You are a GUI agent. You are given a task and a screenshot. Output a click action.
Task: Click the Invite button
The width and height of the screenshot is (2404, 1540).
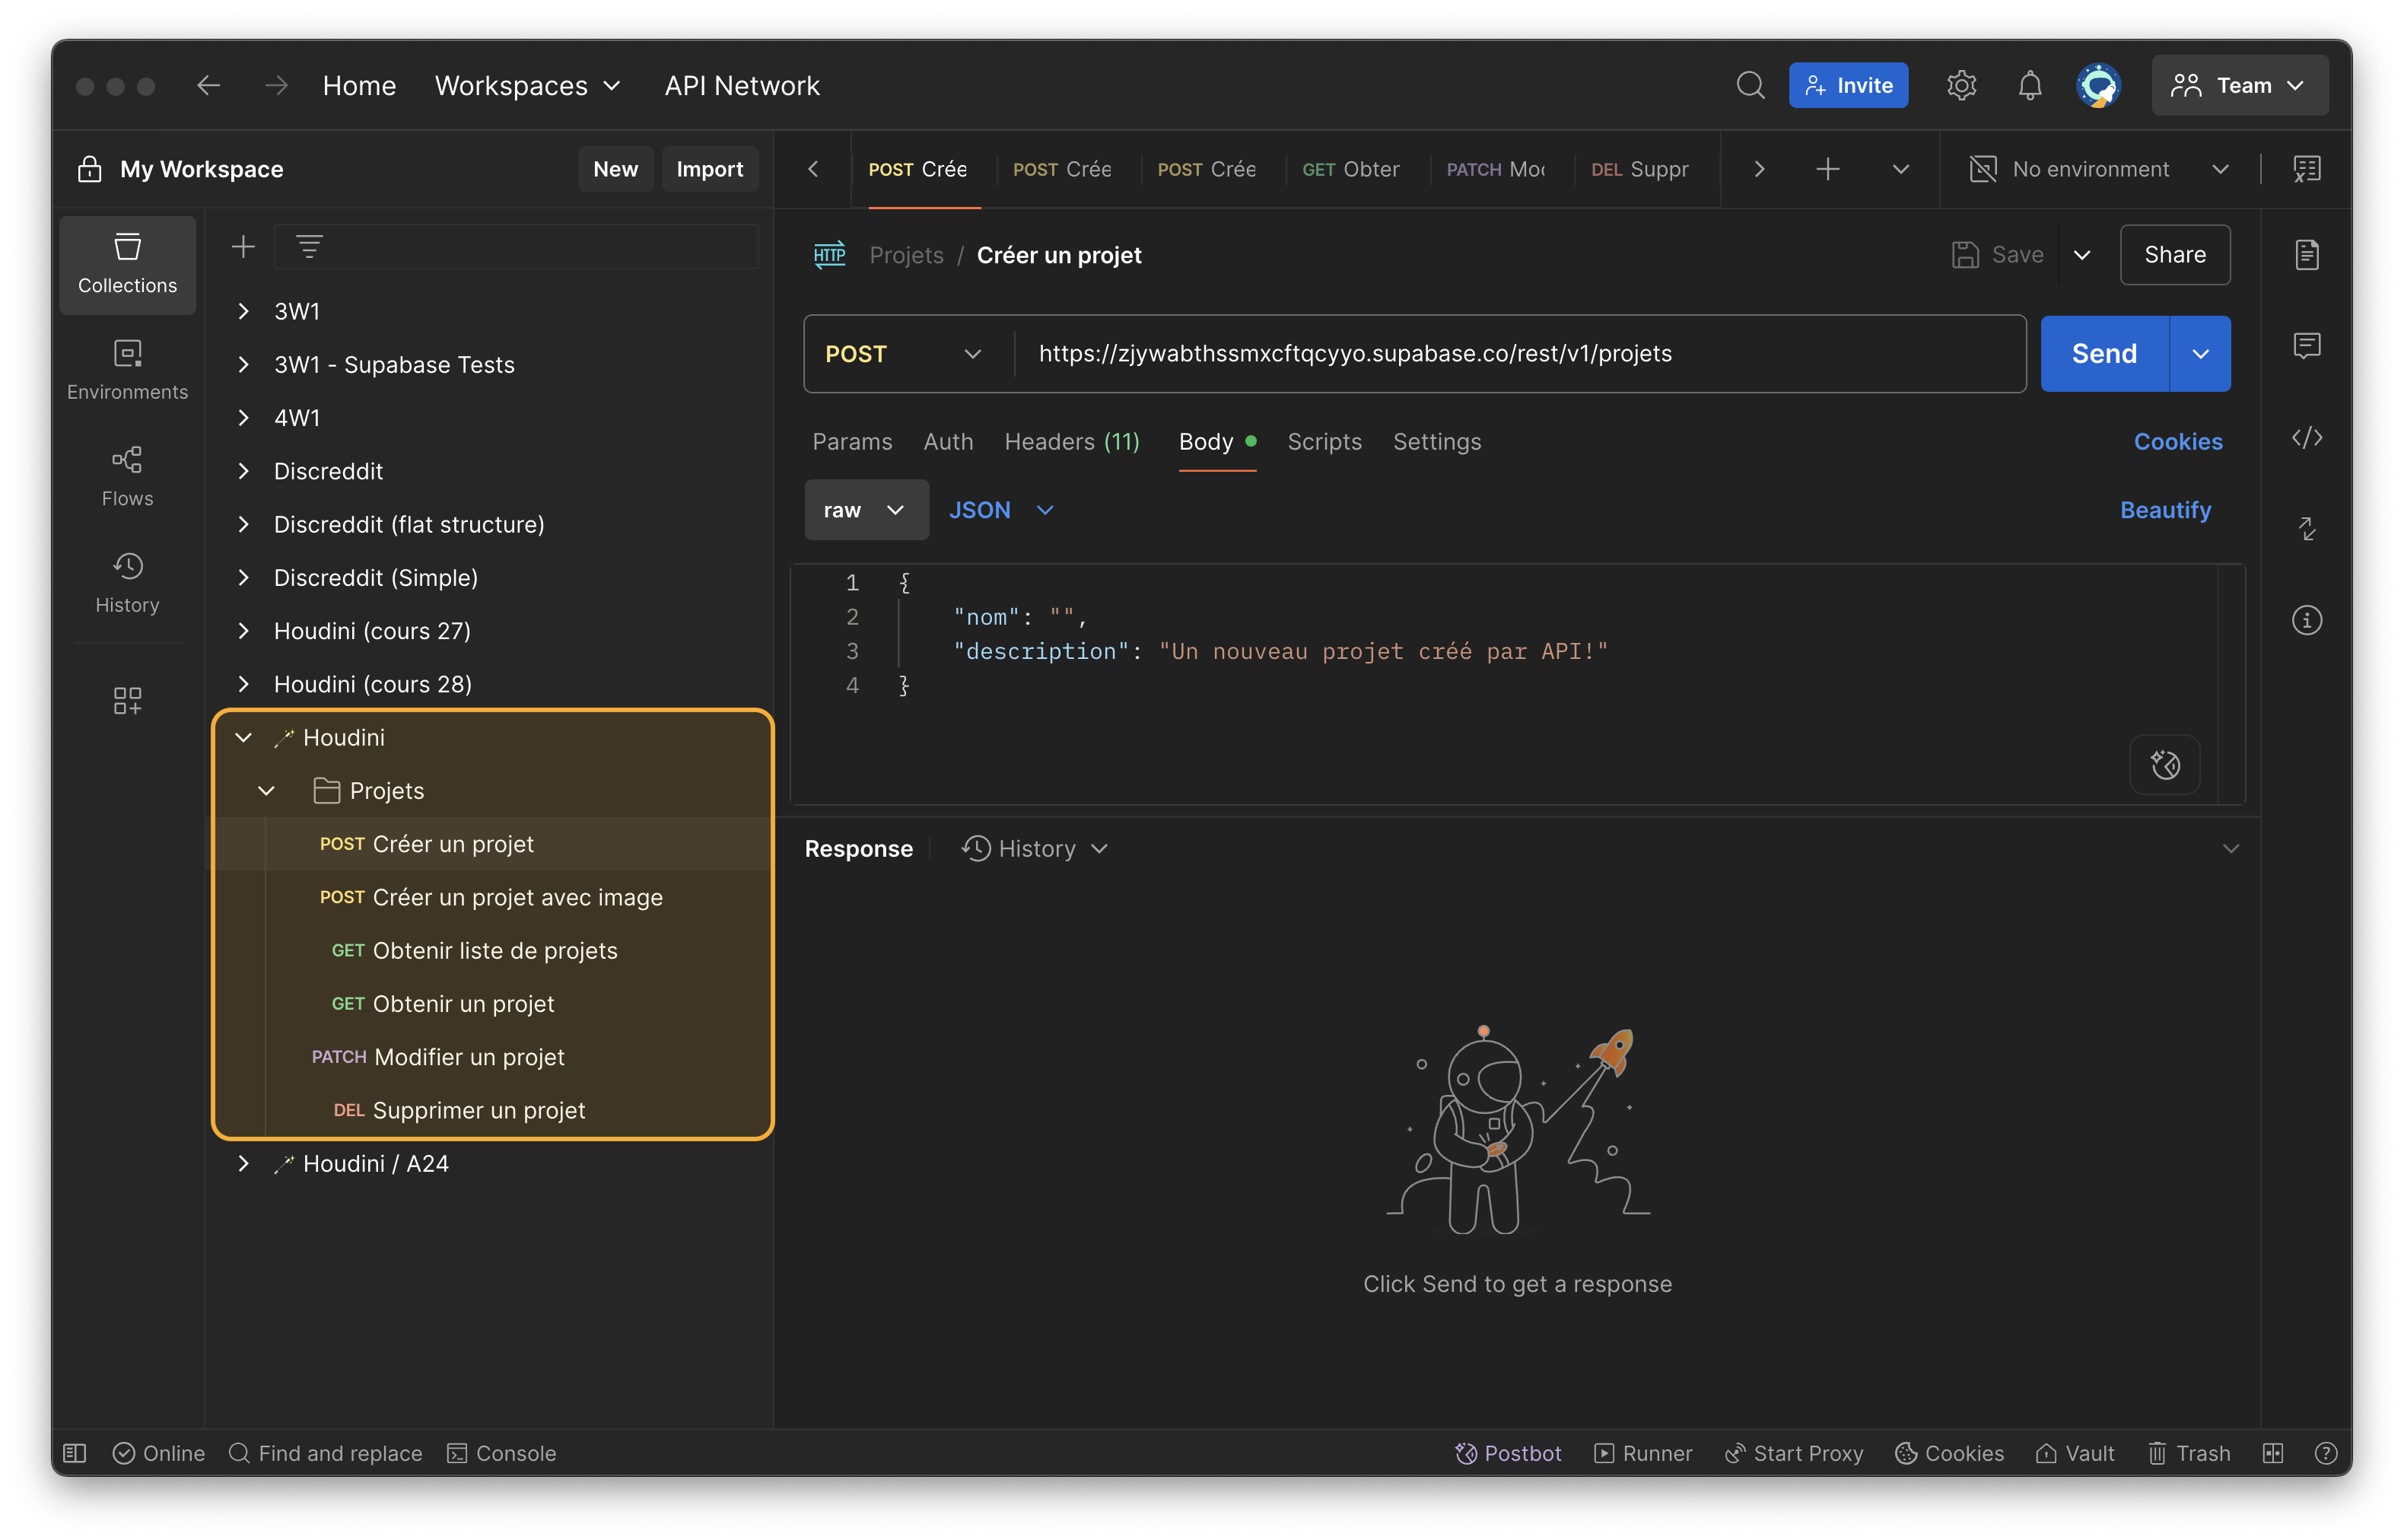click(x=1847, y=85)
